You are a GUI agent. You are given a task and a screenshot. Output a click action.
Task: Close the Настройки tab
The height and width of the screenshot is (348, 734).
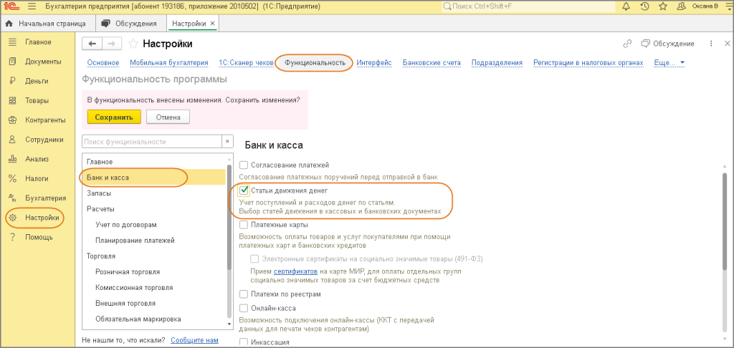point(212,24)
